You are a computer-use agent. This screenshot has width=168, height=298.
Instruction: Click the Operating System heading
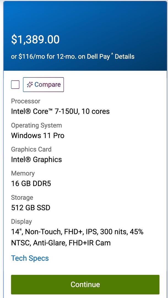[36, 125]
